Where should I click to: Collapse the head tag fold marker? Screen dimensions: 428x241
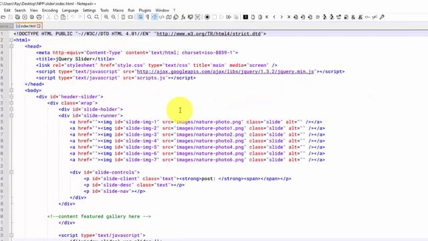[11, 46]
